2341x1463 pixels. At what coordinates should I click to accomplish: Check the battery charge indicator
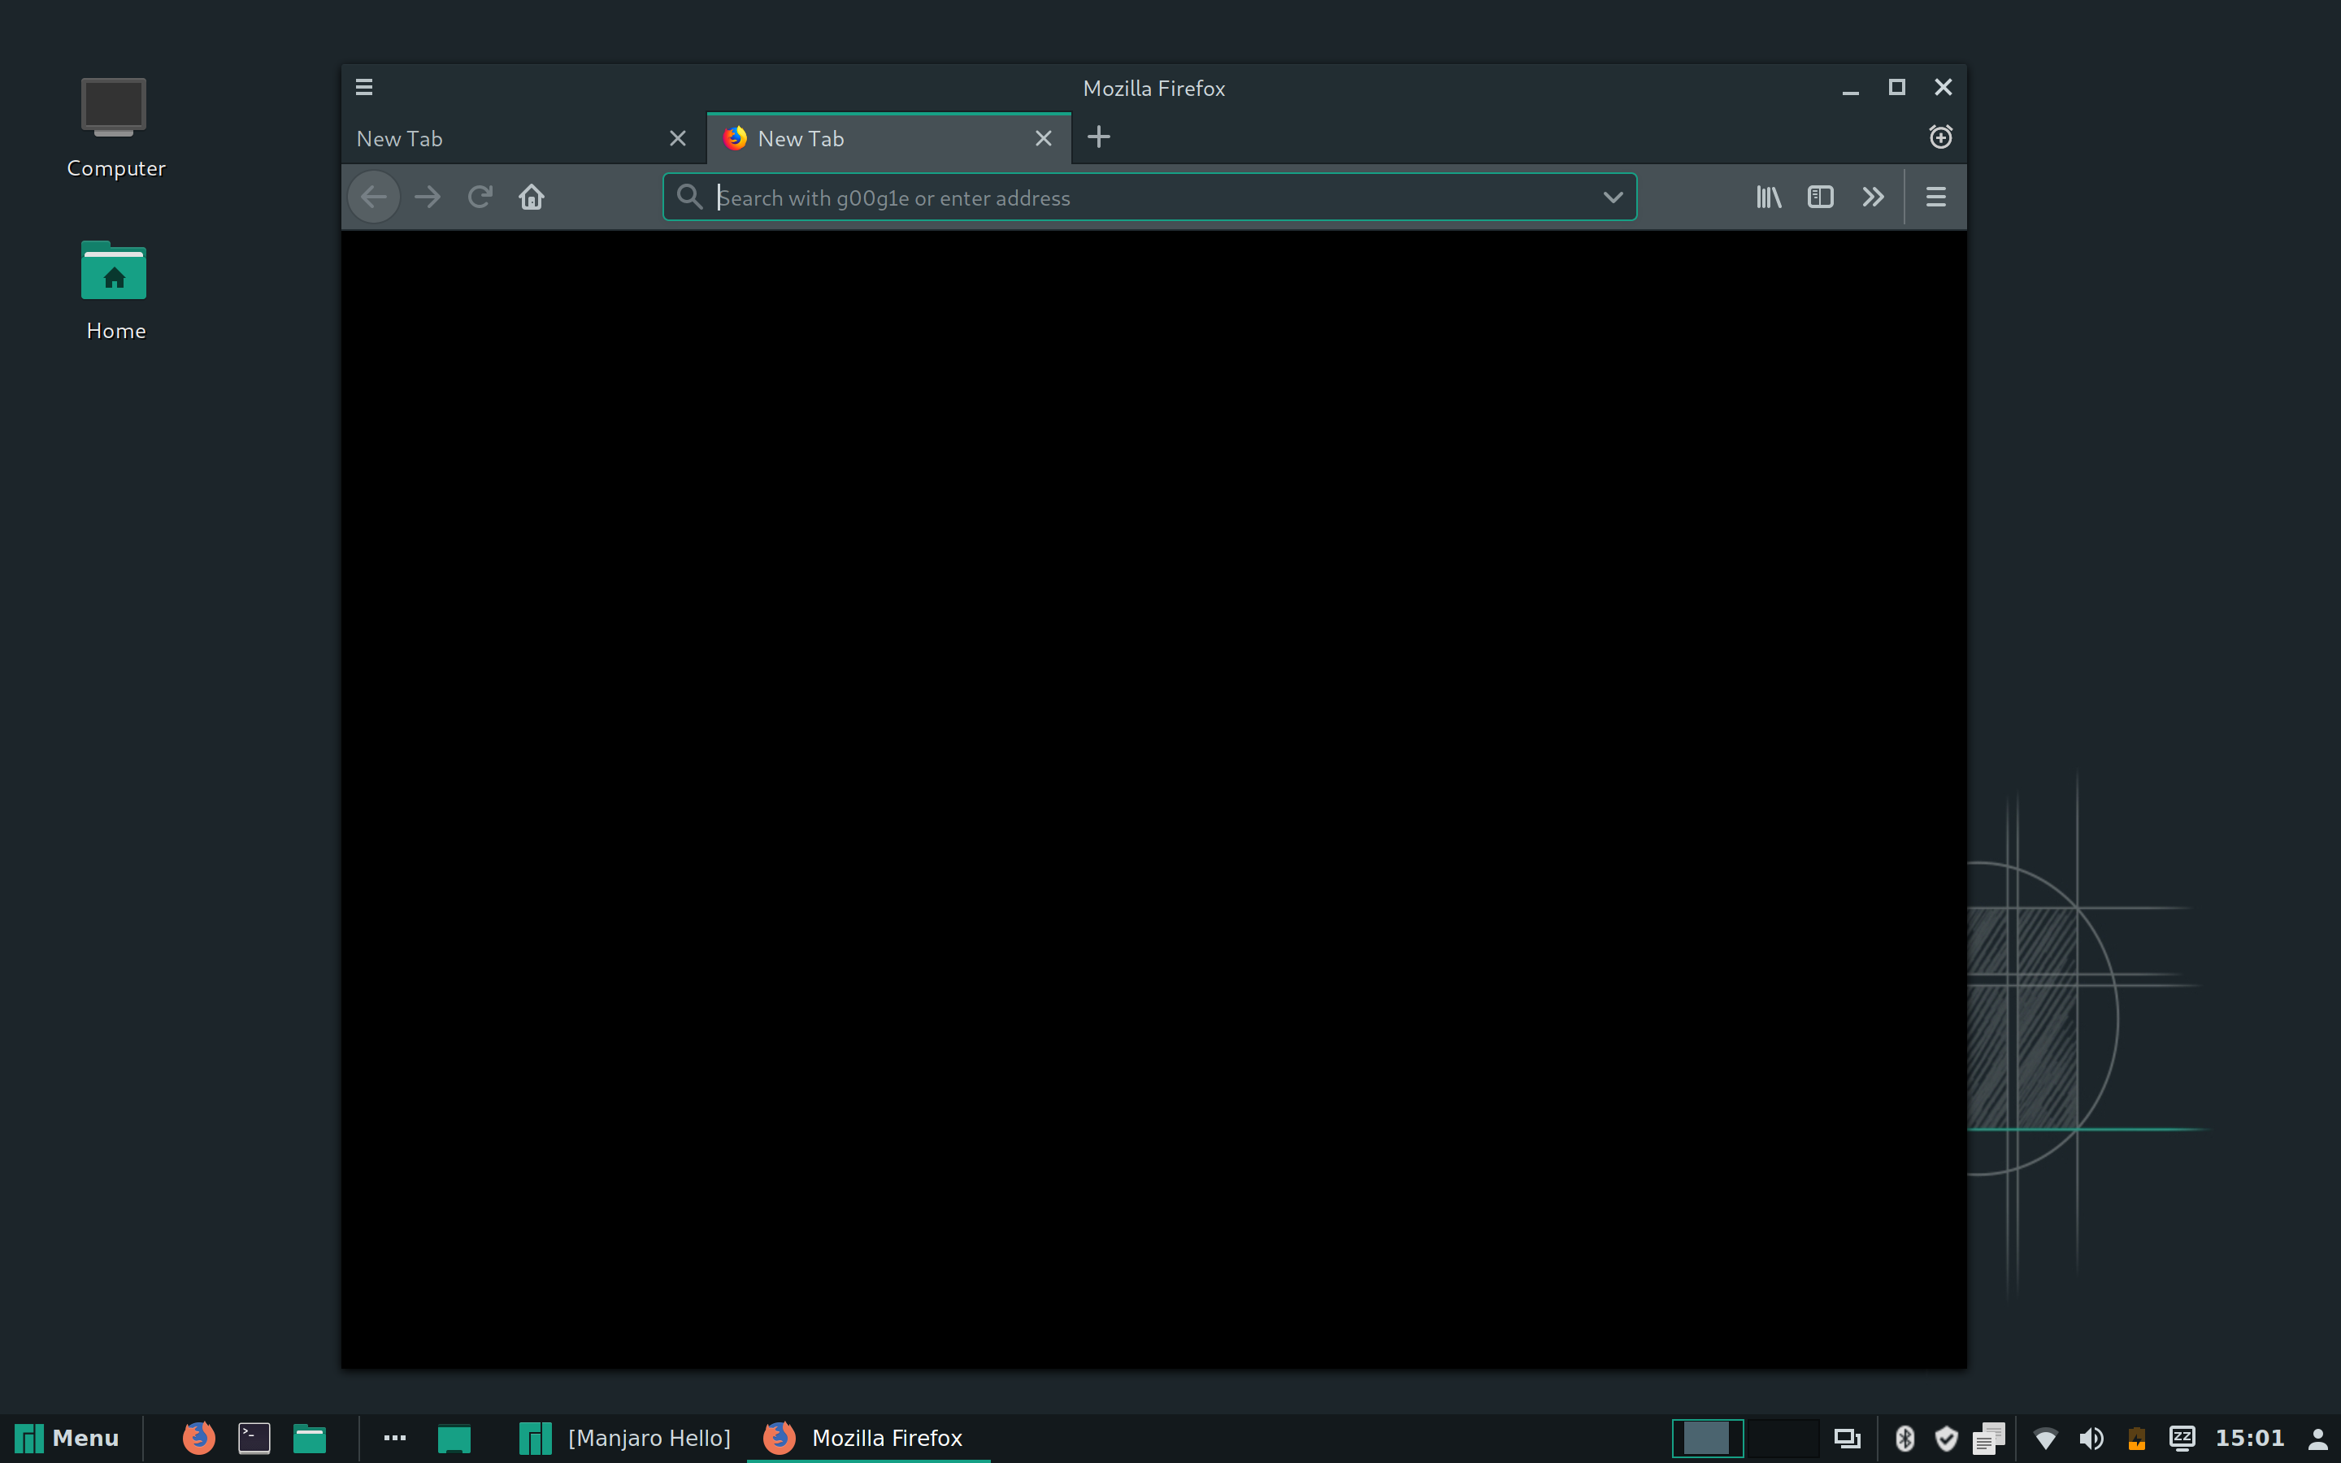point(2135,1438)
